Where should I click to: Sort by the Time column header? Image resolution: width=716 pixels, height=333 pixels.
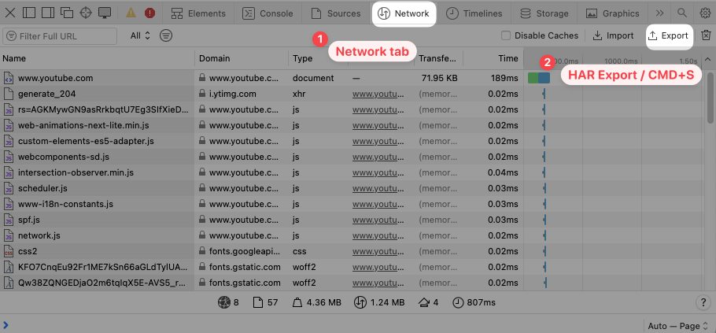pyautogui.click(x=493, y=58)
